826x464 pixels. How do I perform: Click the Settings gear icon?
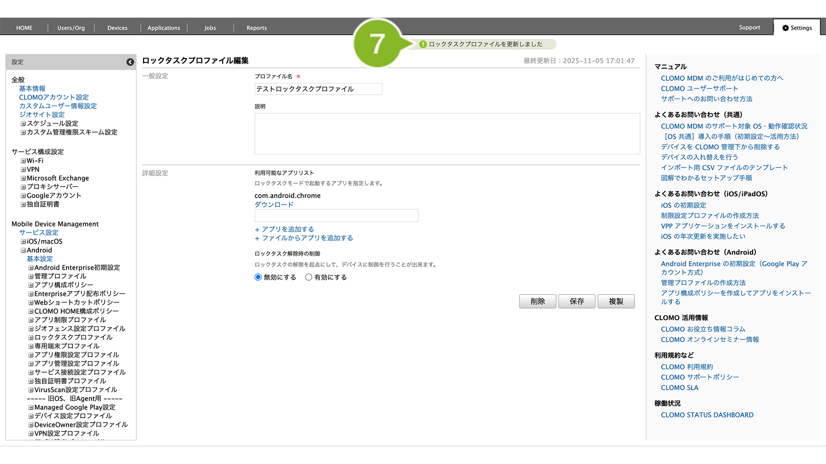785,28
